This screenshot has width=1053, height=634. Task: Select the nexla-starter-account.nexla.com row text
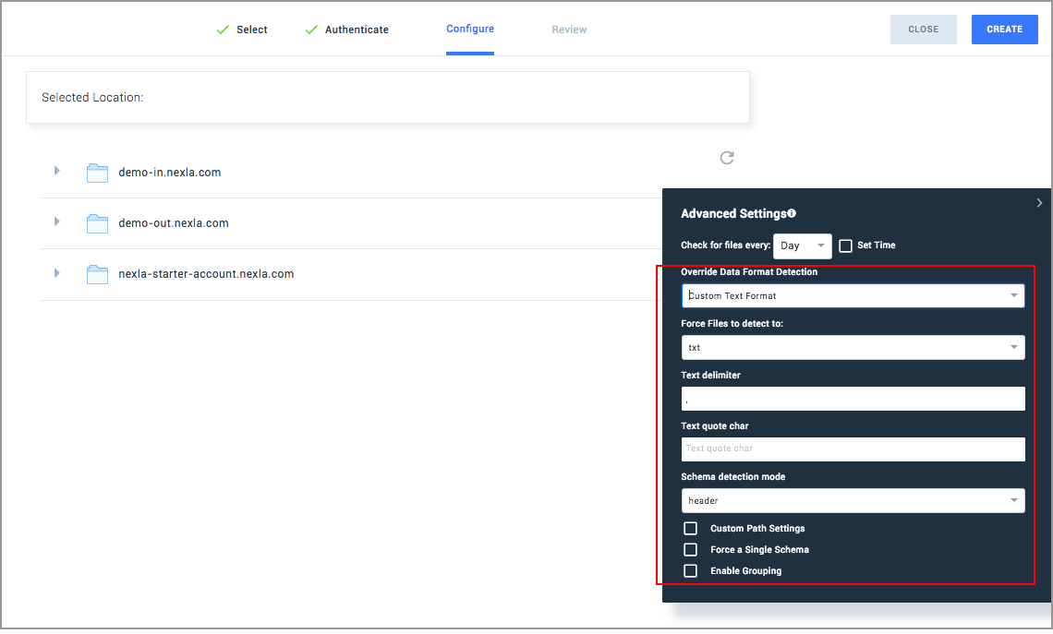(x=206, y=274)
